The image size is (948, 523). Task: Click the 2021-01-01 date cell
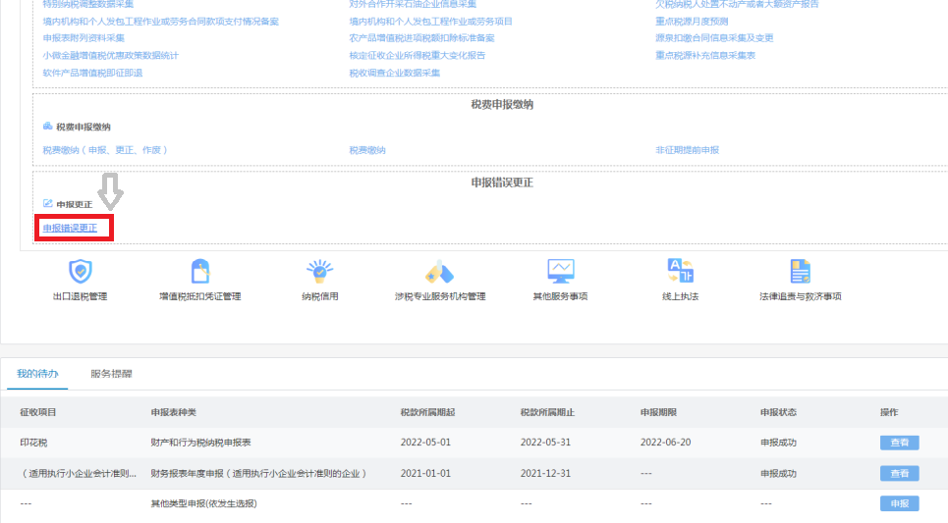coord(425,474)
